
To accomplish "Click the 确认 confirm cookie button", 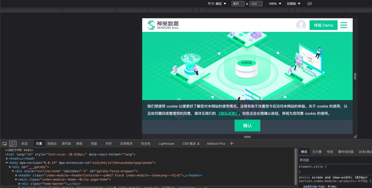I will coord(247,125).
